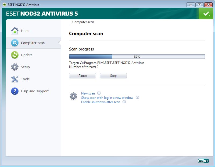Image resolution: width=215 pixels, height=167 pixels.
Task: Enable shutdown after scan
Action: [101, 102]
